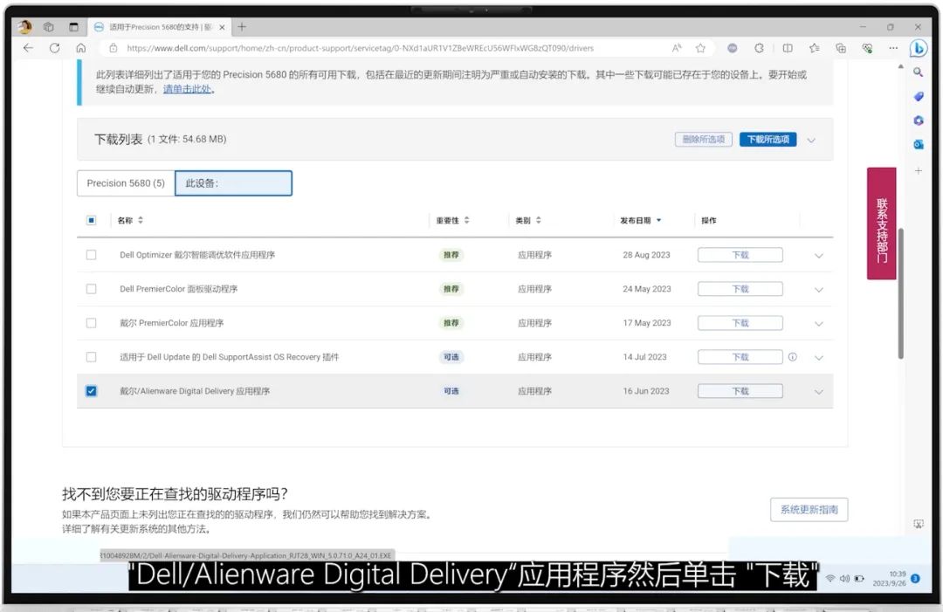Expand the Alienware Digital Delivery row
943x612 pixels.
click(818, 392)
